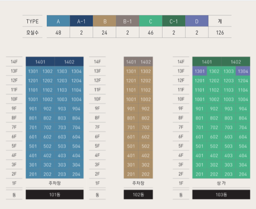Image resolution: width=256 pixels, height=209 pixels.
Task: Click the 101동 building label
Action: coord(55,194)
